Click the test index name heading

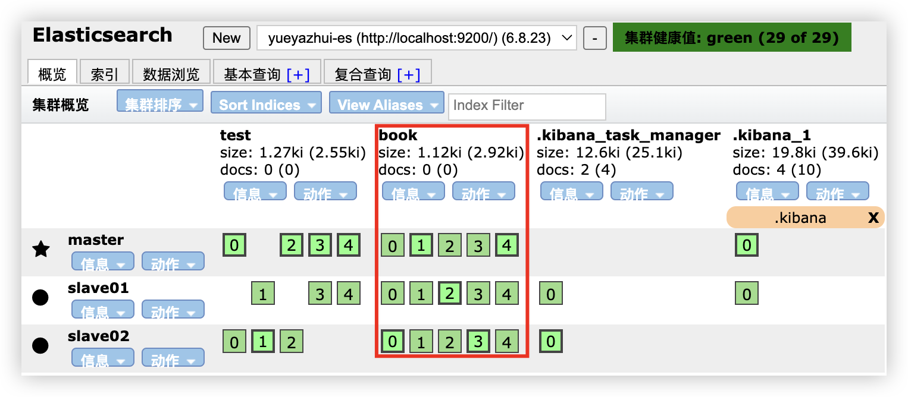click(236, 136)
